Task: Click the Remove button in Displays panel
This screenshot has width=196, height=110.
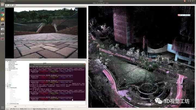Action: click(56, 106)
